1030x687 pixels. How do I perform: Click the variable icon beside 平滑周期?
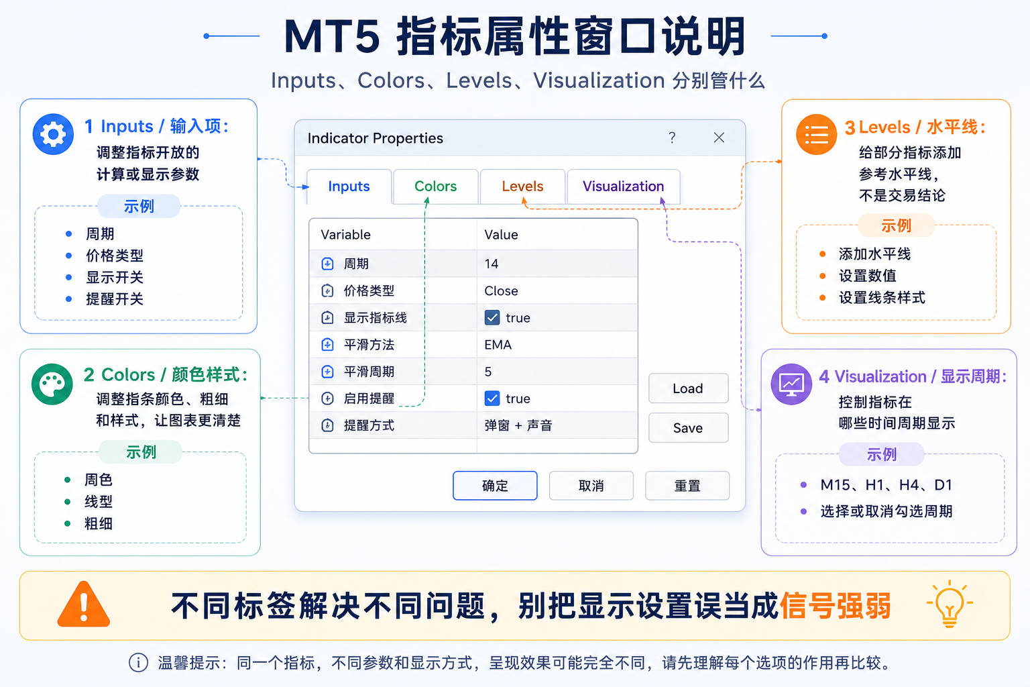[327, 371]
